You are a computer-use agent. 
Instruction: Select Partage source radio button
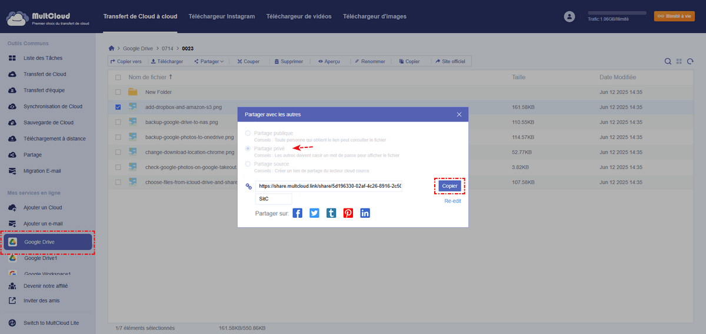(x=248, y=164)
